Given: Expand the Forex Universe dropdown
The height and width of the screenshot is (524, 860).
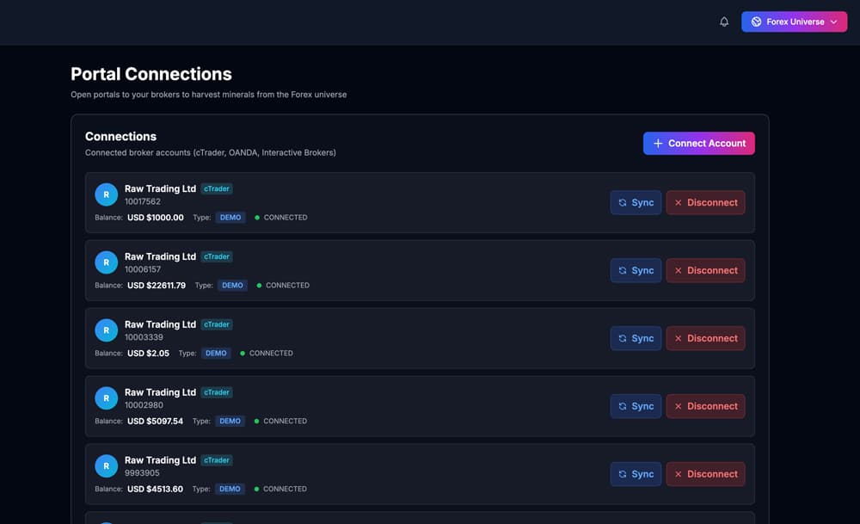Looking at the screenshot, I should click(794, 22).
